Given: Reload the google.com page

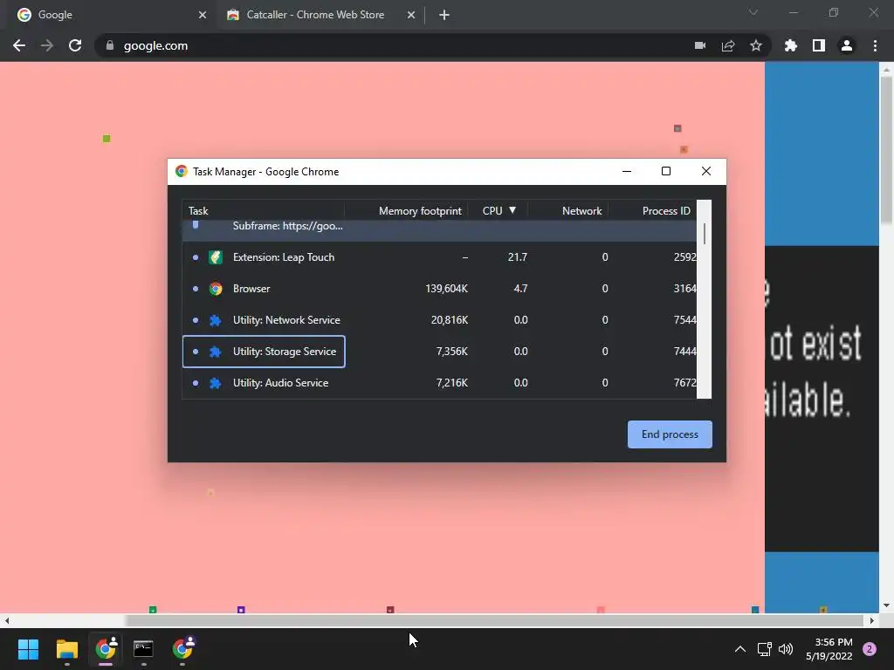Looking at the screenshot, I should coord(75,45).
